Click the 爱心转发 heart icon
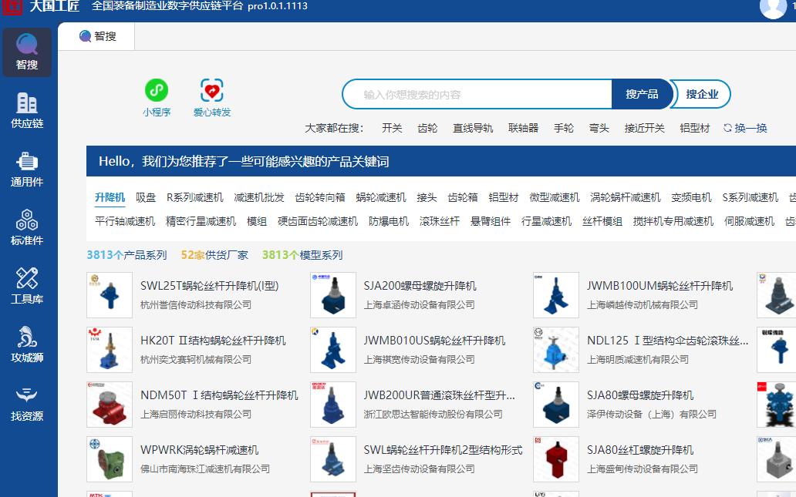The width and height of the screenshot is (796, 497). pos(211,91)
